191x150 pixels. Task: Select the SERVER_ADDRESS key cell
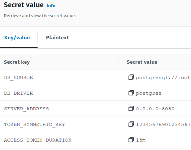tap(26, 109)
